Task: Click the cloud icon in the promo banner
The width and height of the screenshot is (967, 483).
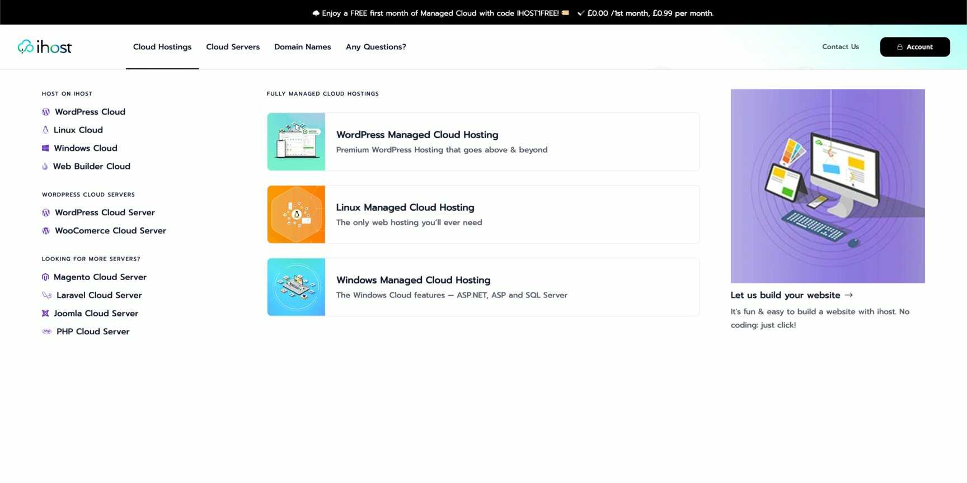Action: pyautogui.click(x=316, y=13)
